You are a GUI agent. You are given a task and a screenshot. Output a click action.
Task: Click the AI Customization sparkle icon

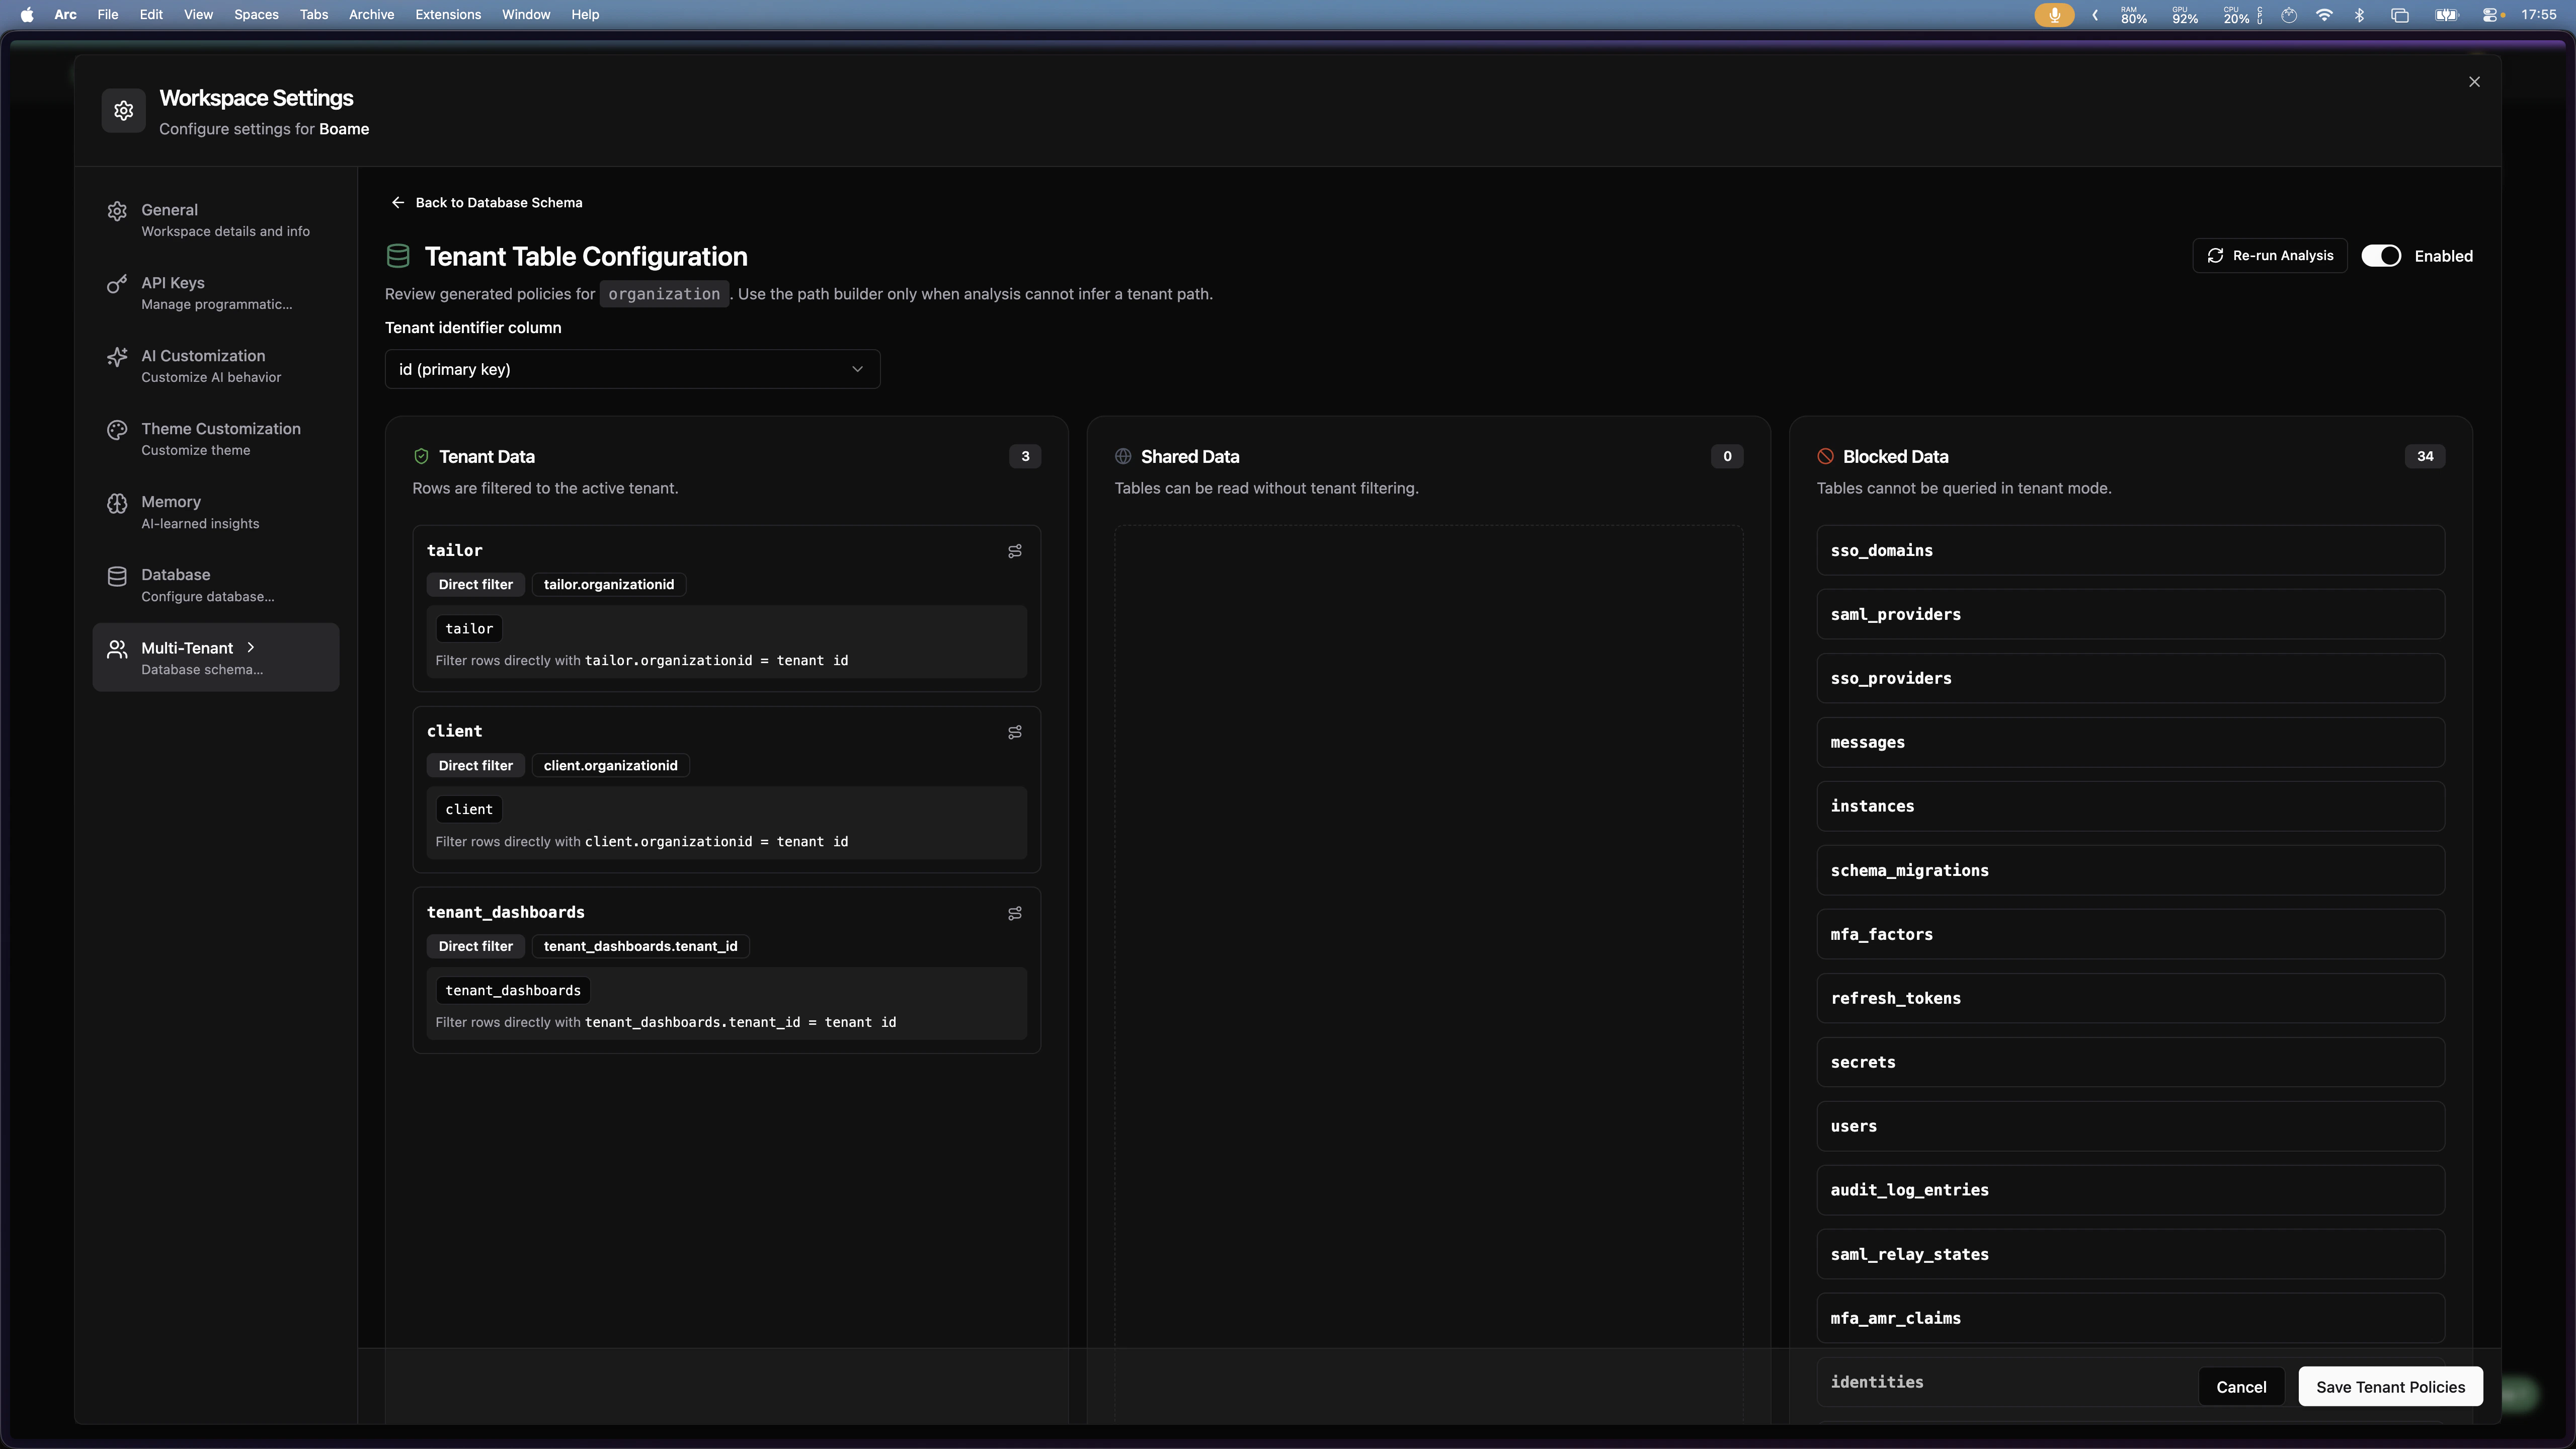(117, 357)
